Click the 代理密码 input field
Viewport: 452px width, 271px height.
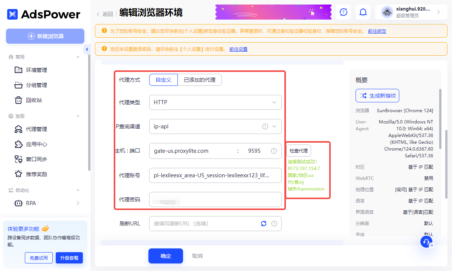[215, 199]
